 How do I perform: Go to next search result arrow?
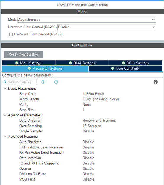[56, 82]
